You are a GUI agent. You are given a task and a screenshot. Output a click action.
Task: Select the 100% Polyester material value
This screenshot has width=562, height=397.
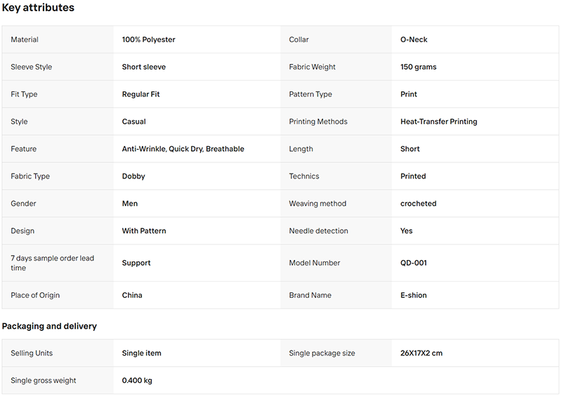click(148, 39)
